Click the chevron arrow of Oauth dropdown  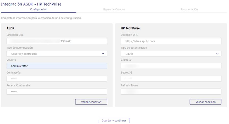pos(217,54)
